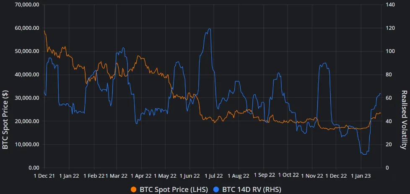
Task: Click the blue BTC 14D RV legend dot
Action: [x=216, y=189]
